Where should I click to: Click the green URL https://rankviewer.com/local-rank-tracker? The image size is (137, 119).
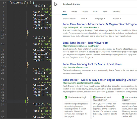tap(81, 46)
